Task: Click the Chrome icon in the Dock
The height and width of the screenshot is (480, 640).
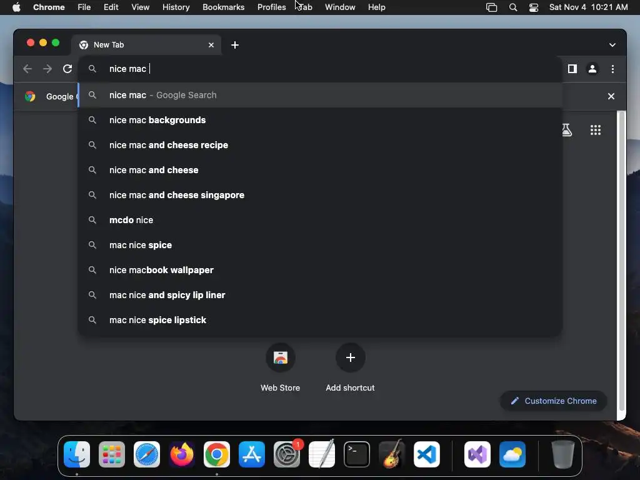Action: [217, 454]
